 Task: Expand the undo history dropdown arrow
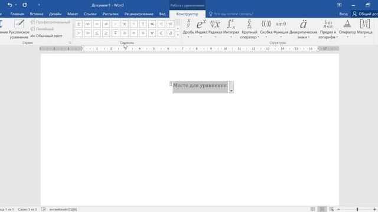pos(16,5)
